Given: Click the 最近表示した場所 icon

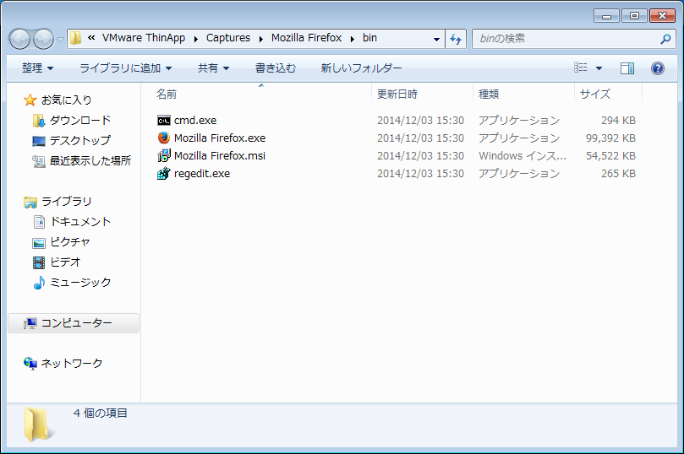Looking at the screenshot, I should coord(39,161).
